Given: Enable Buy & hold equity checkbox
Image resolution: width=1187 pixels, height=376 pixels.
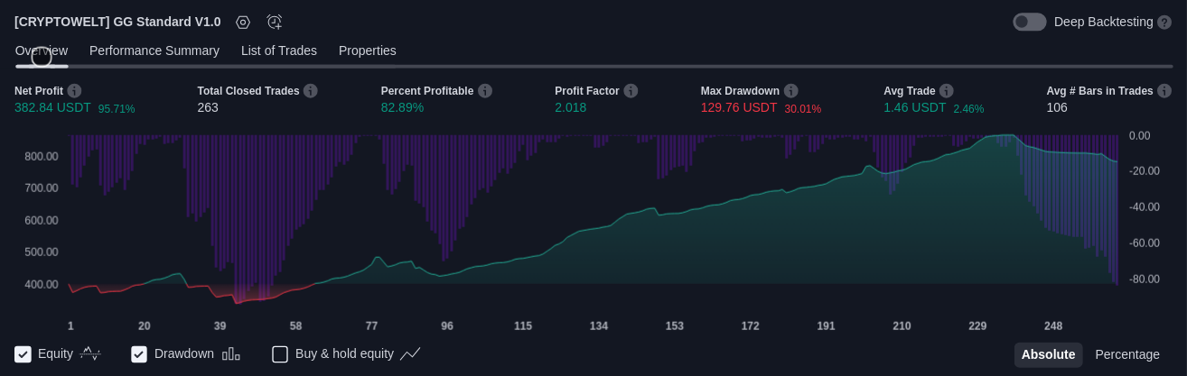Looking at the screenshot, I should tap(280, 354).
